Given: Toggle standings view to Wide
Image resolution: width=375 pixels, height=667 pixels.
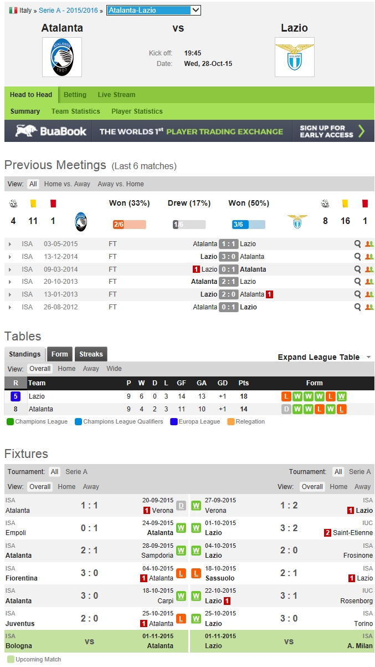Looking at the screenshot, I should pyautogui.click(x=114, y=369).
